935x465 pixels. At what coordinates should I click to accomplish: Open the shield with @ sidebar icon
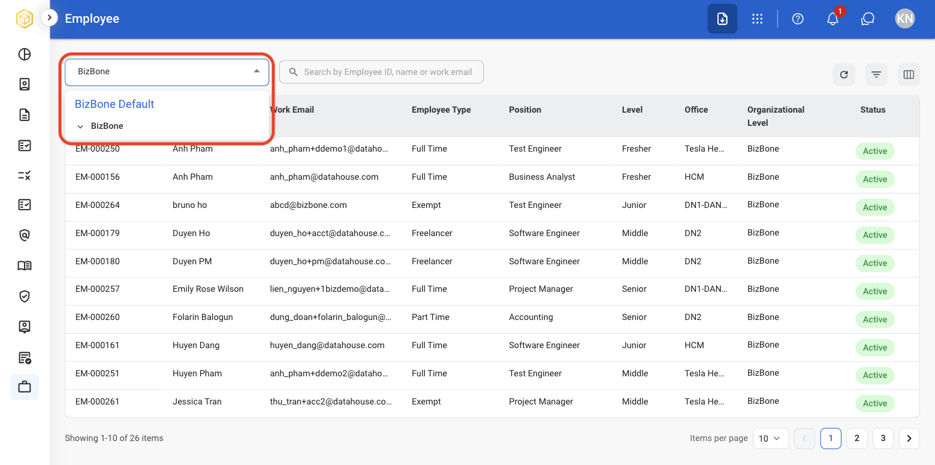click(x=25, y=235)
